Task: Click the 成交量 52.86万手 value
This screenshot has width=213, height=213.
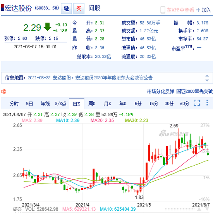Action: [x=150, y=23]
